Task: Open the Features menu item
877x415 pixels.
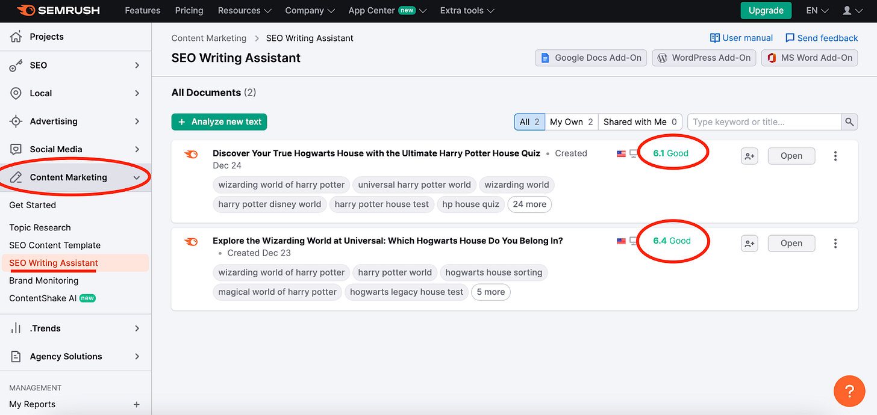Action: 143,10
